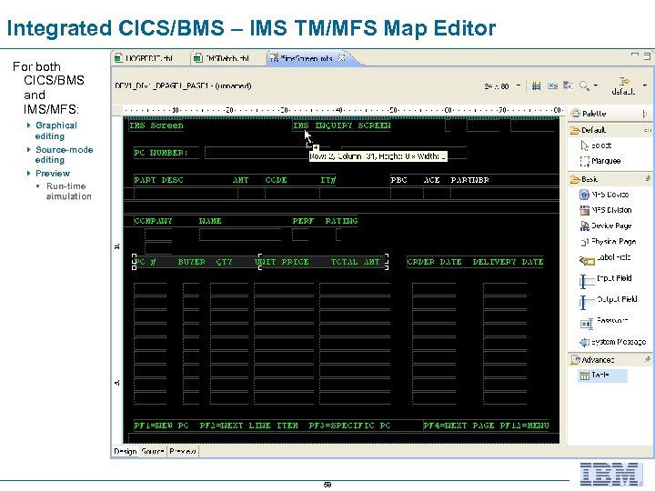Select the imsScreen.mfs editor tab
This screenshot has width=655, height=491.
[301, 58]
